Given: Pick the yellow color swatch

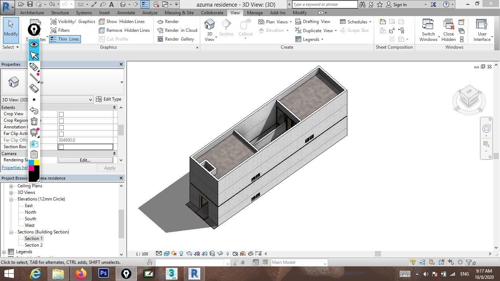Looking at the screenshot, I should [37, 162].
